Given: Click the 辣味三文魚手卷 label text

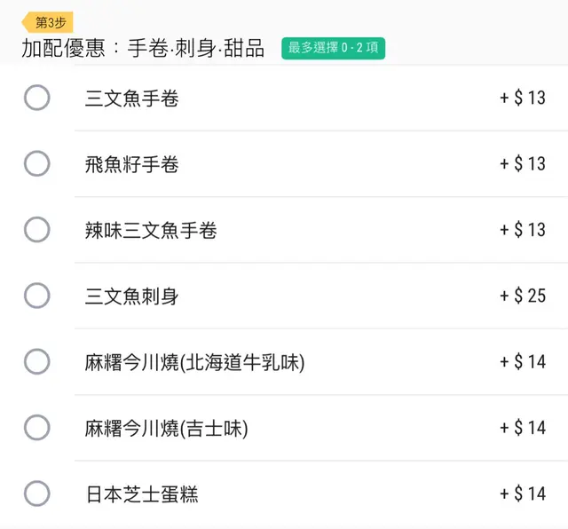Looking at the screenshot, I should [151, 231].
